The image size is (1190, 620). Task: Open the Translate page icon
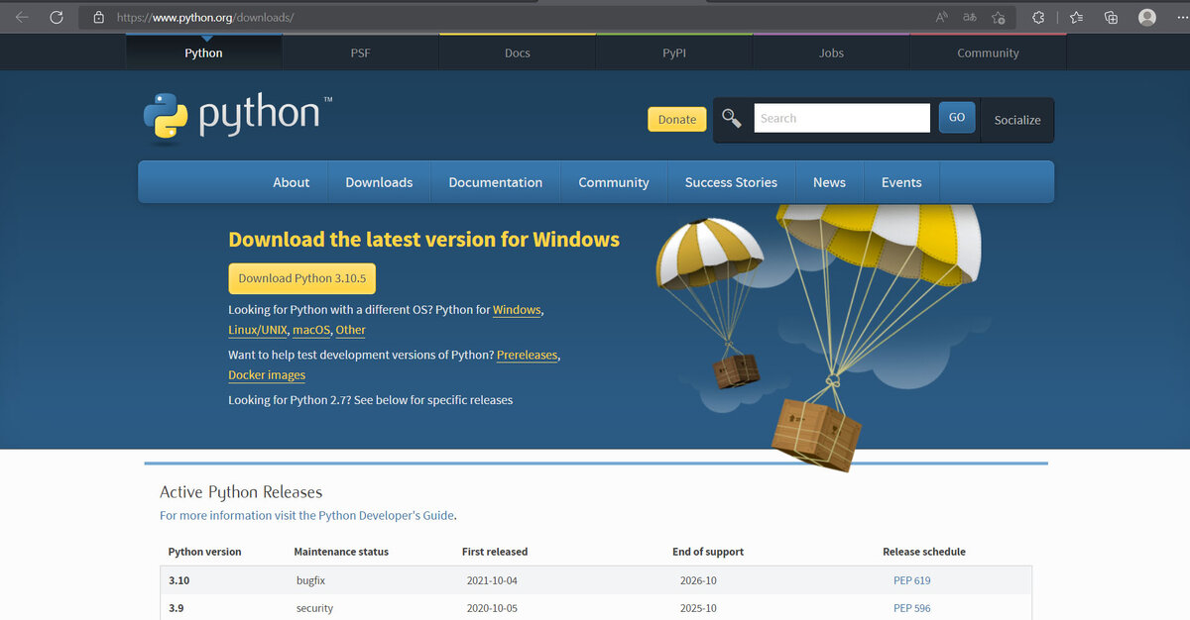click(970, 17)
